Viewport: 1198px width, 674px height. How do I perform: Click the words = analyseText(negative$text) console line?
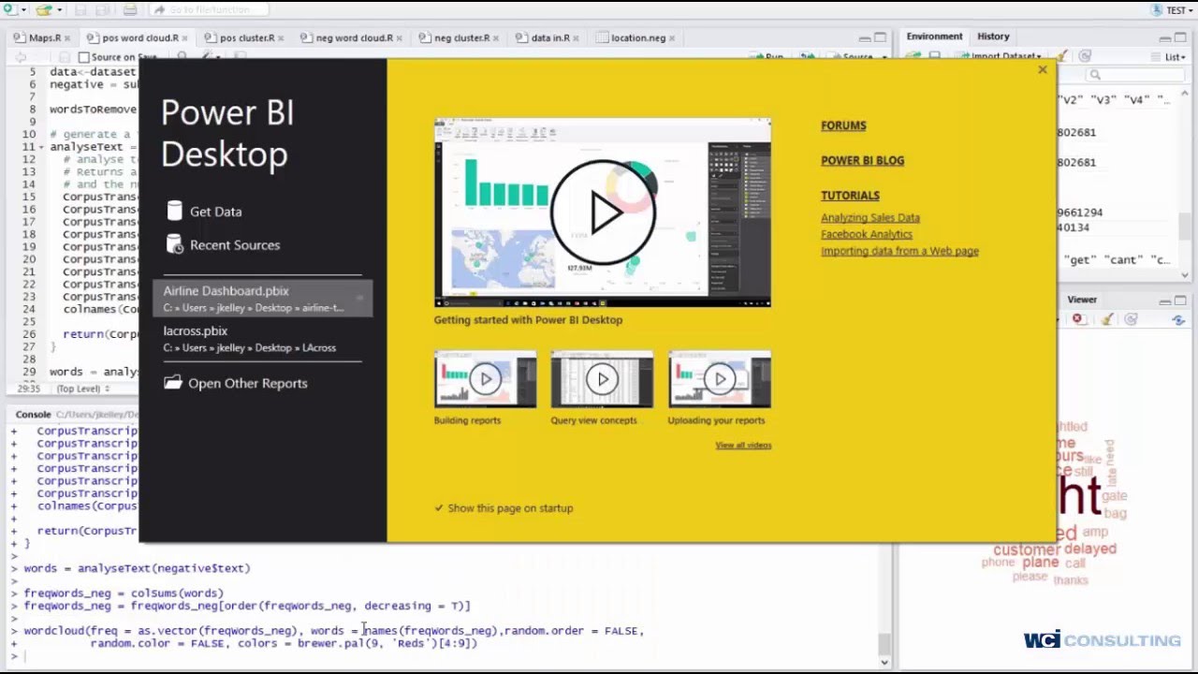click(x=137, y=568)
